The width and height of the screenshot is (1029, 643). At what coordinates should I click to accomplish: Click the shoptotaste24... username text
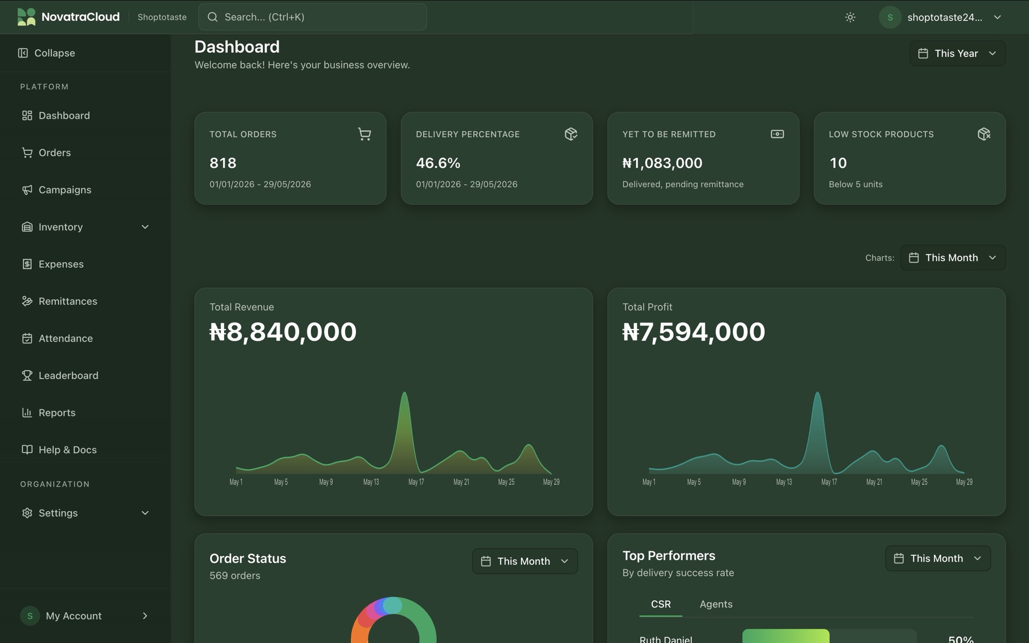pyautogui.click(x=945, y=17)
